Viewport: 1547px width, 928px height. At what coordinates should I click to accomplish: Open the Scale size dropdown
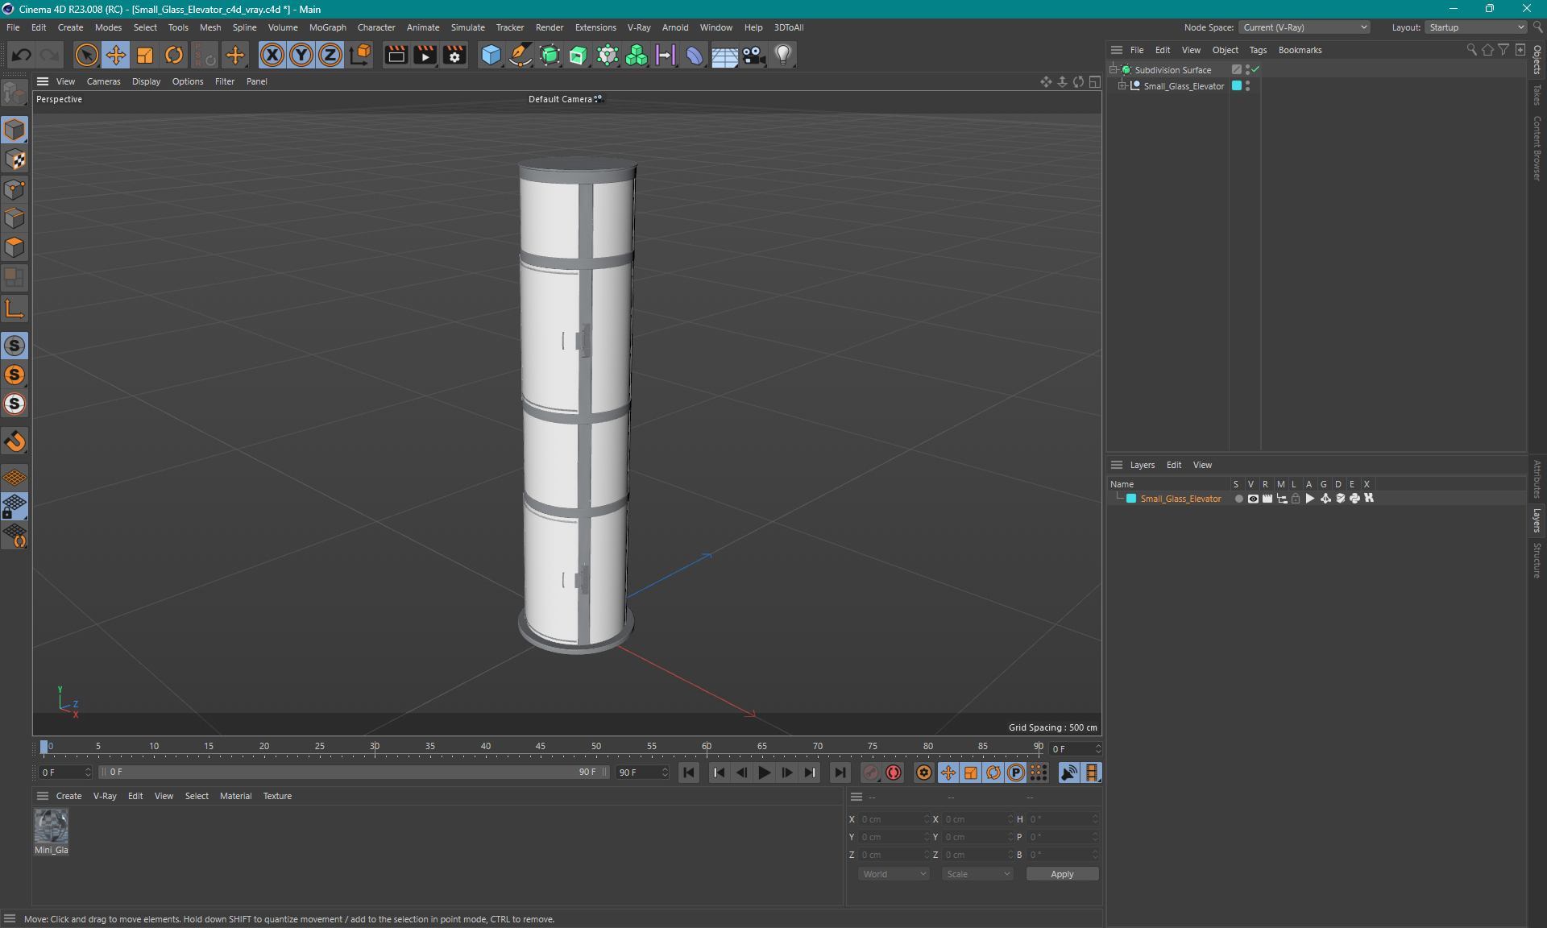tap(977, 874)
